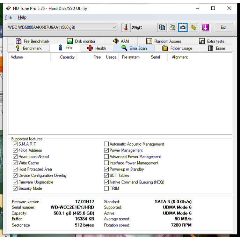
Task: Uncheck the Write Cache checkbox
Action: pos(15,163)
